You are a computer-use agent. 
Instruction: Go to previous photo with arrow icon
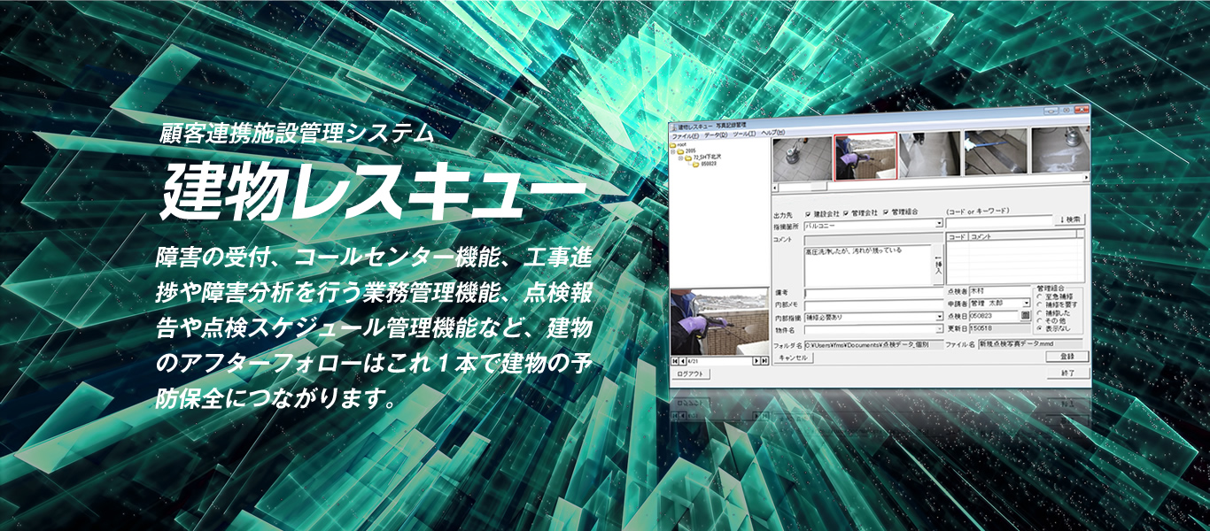683,360
